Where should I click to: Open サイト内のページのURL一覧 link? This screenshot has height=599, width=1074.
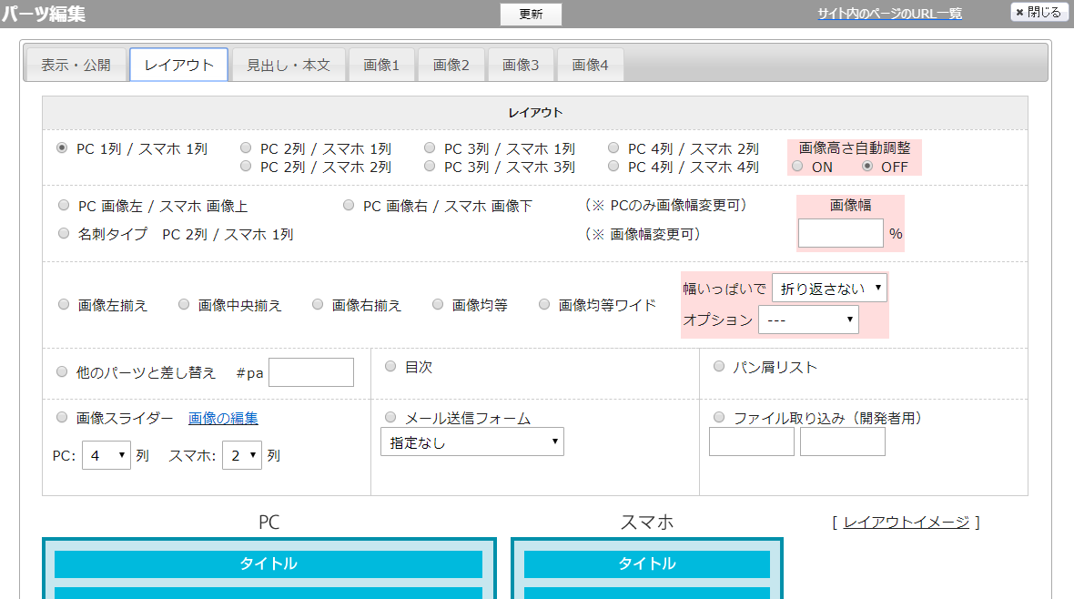(x=889, y=14)
